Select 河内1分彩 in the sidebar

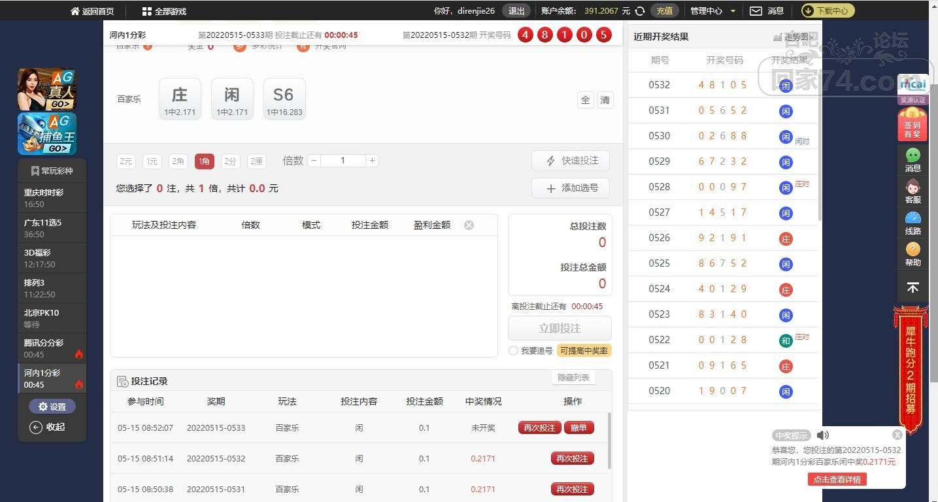(52, 378)
